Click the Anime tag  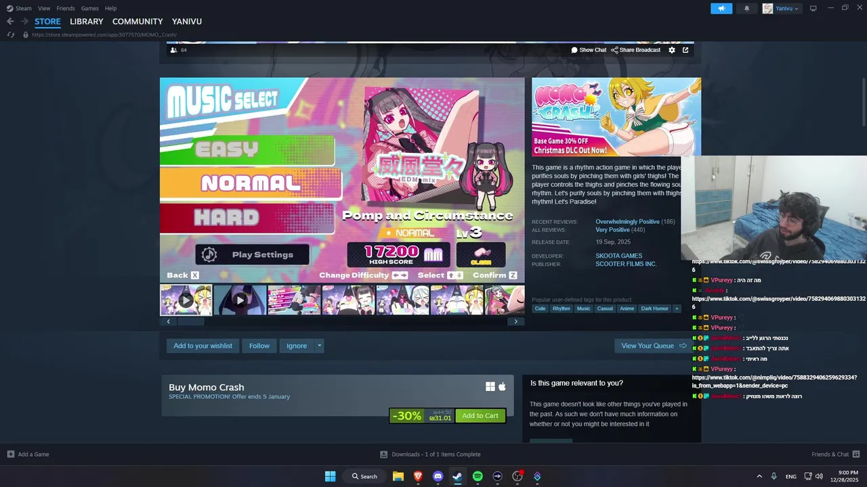click(627, 308)
